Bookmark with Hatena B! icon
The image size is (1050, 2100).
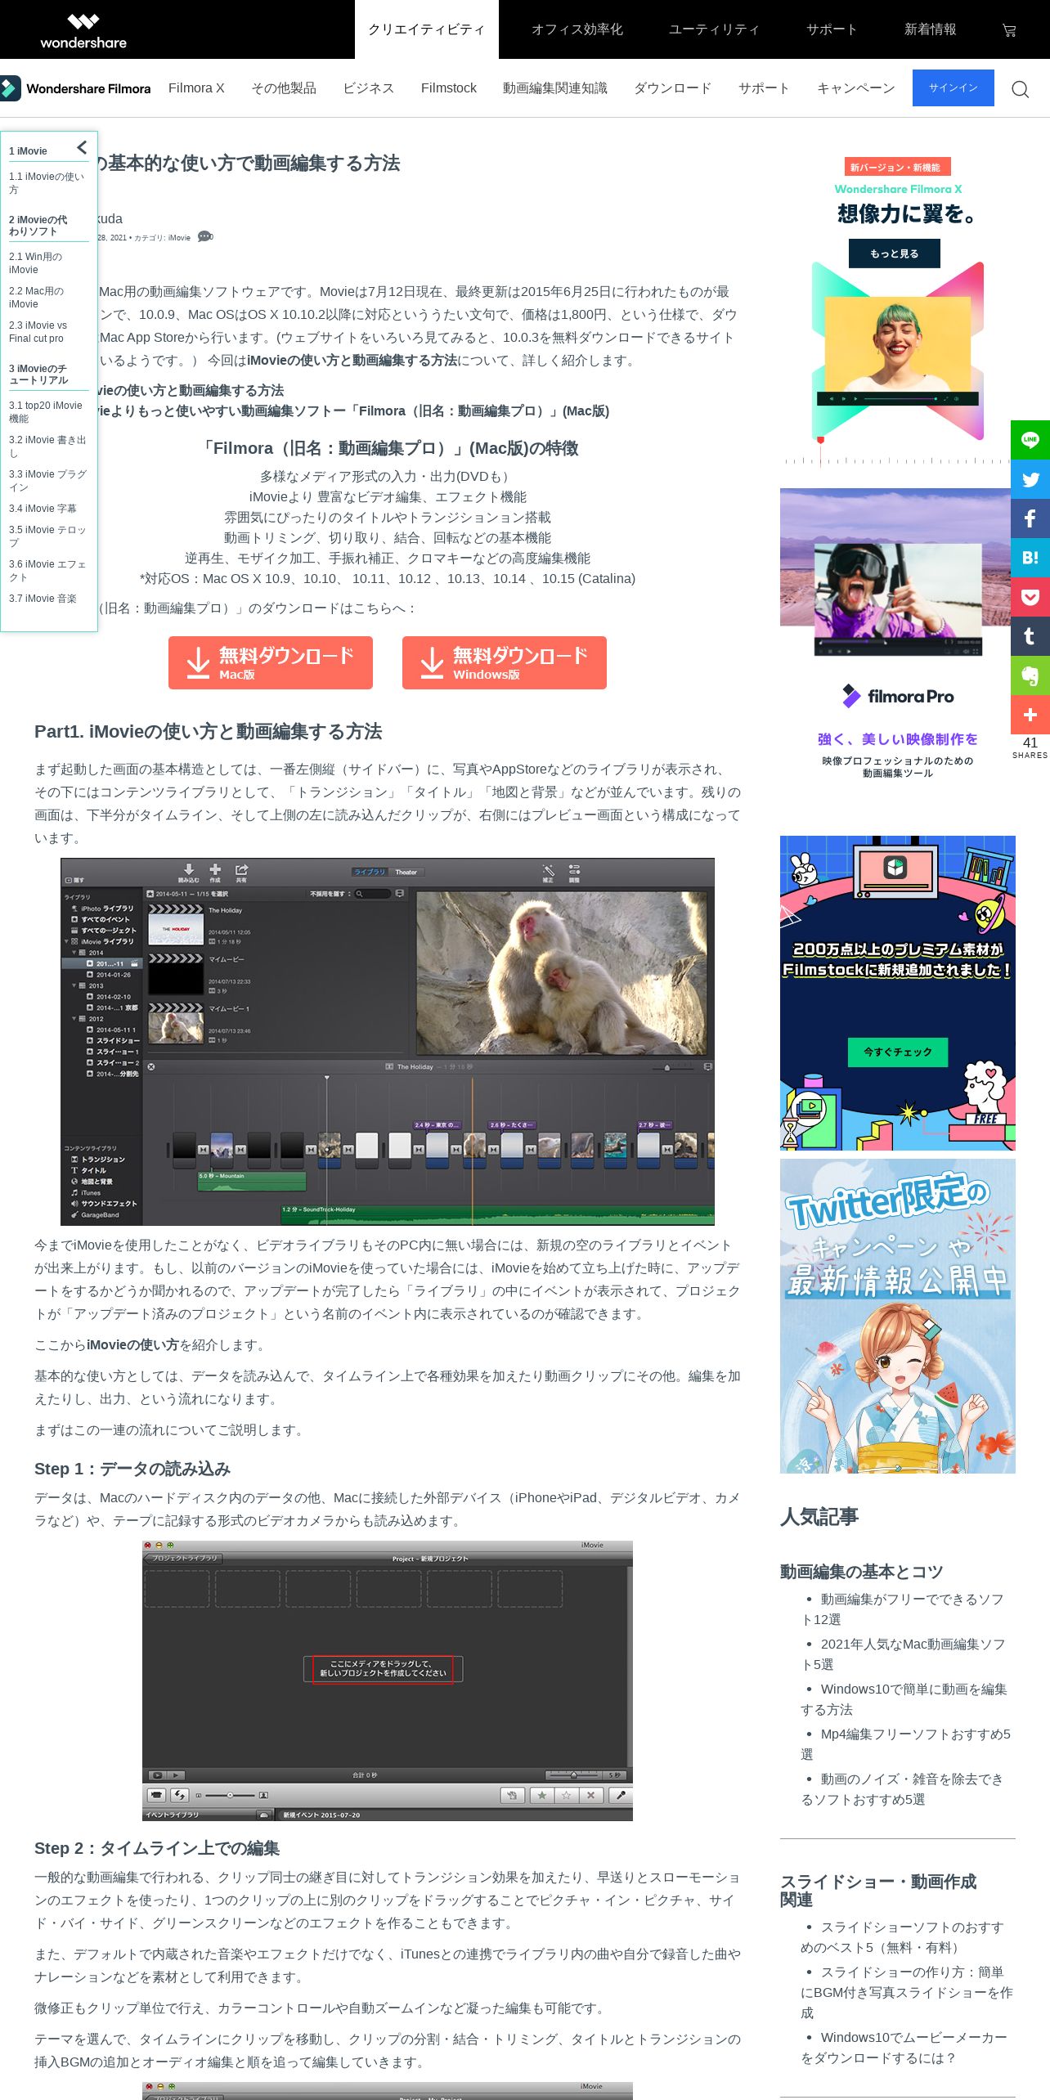point(1030,558)
